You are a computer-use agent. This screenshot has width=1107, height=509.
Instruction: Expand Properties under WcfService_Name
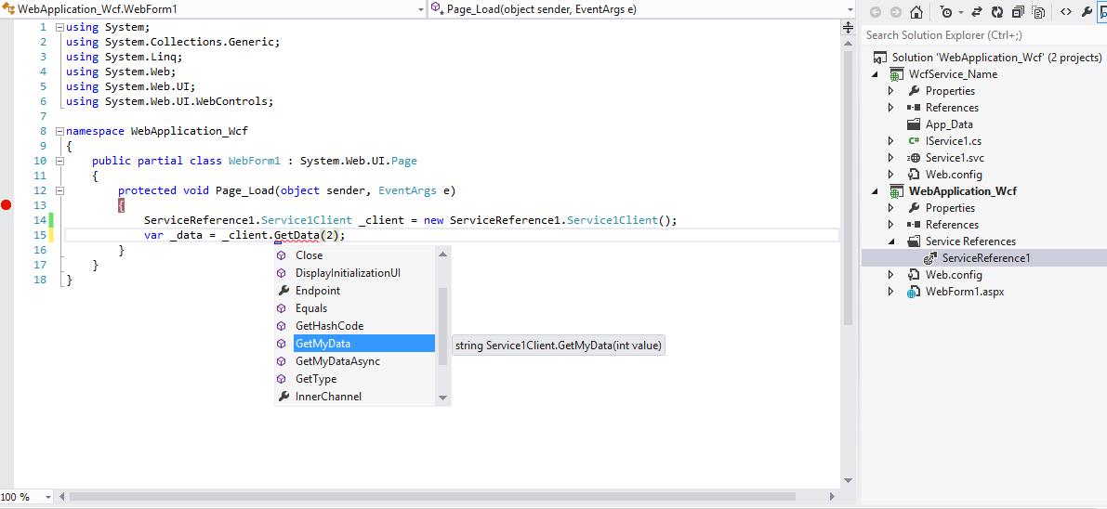click(x=891, y=91)
